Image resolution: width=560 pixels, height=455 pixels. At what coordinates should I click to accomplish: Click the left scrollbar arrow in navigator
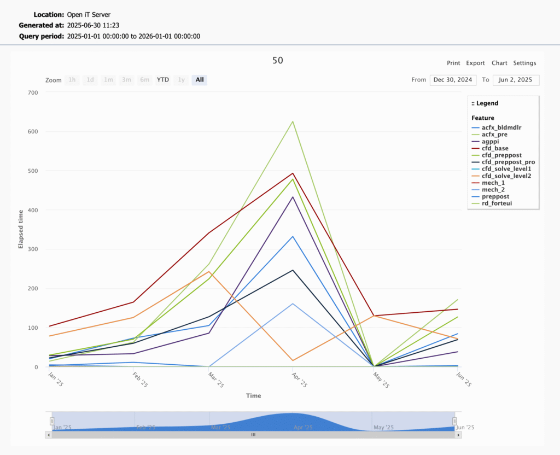[x=48, y=435]
